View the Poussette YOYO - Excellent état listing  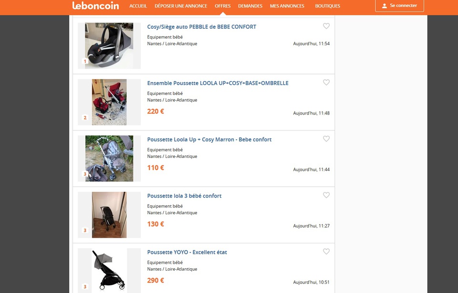click(187, 252)
